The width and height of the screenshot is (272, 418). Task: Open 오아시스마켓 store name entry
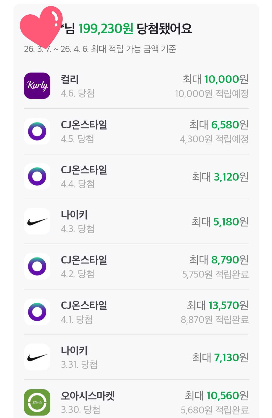88,396
